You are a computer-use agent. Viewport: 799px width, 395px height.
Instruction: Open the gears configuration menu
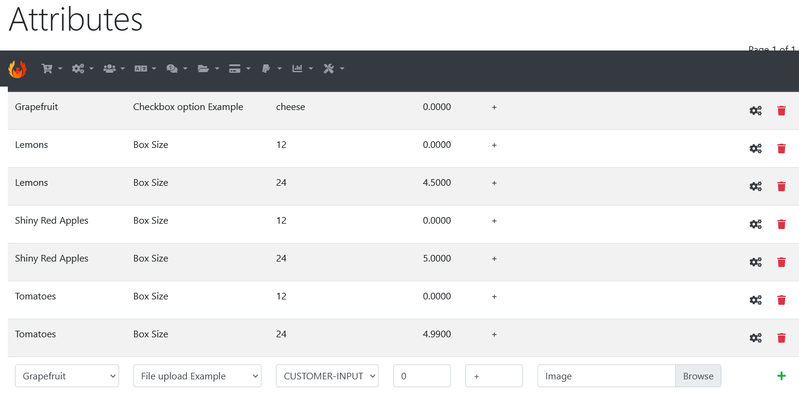click(83, 69)
